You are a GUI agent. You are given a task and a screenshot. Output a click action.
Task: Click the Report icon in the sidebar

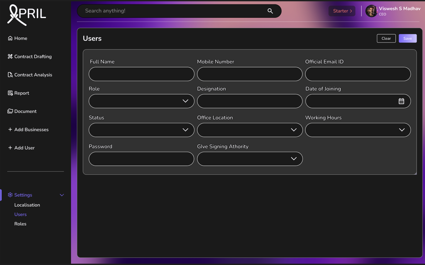(x=10, y=93)
